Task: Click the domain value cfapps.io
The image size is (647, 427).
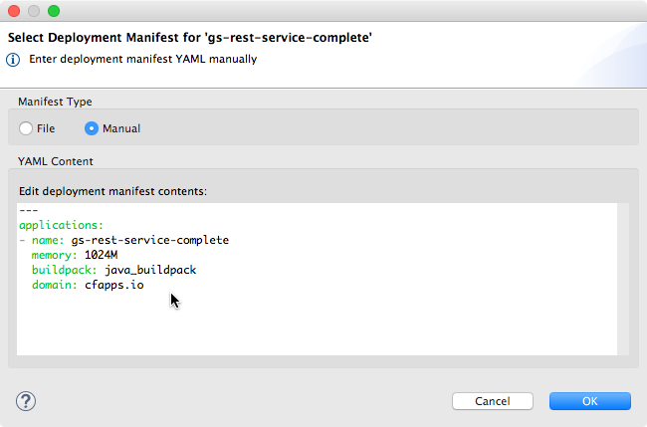Action: click(x=114, y=285)
